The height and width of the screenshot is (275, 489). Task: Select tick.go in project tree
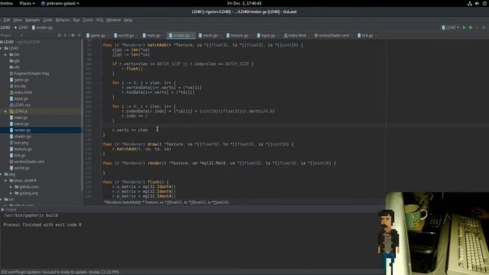[x=18, y=155]
